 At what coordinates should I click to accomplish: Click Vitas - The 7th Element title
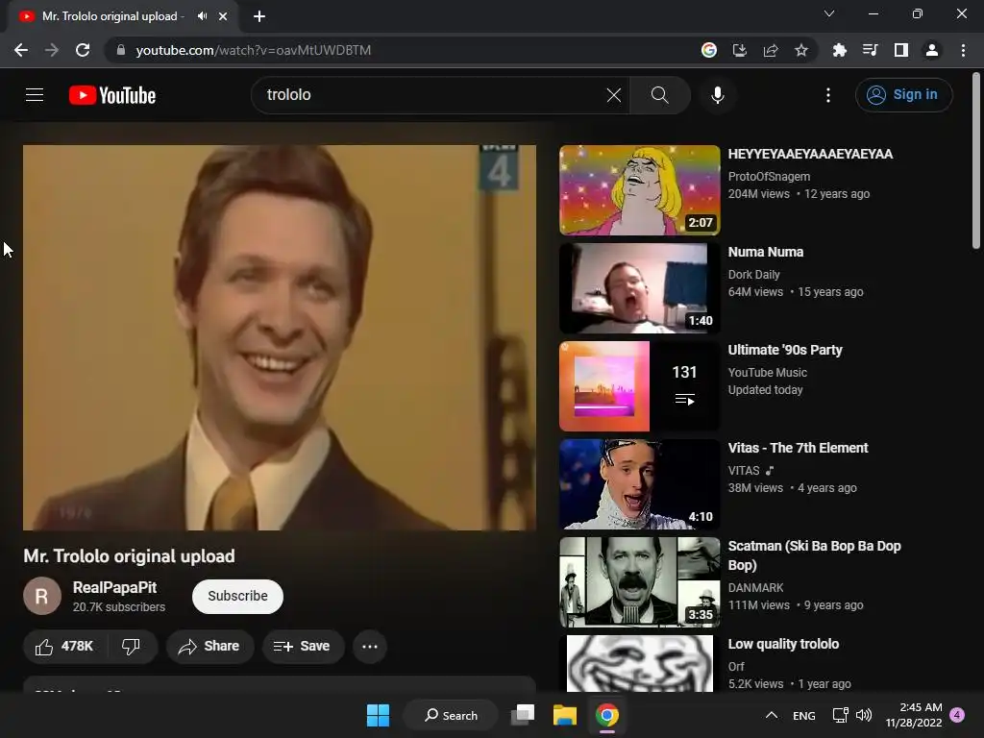coord(798,448)
